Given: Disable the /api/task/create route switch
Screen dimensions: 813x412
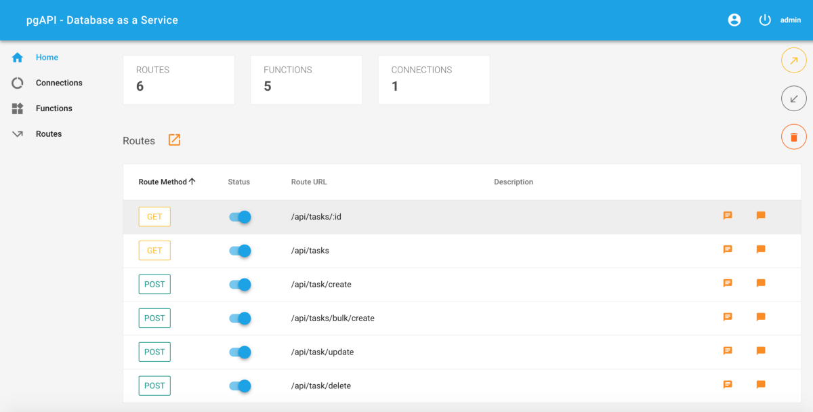Looking at the screenshot, I should pos(240,285).
